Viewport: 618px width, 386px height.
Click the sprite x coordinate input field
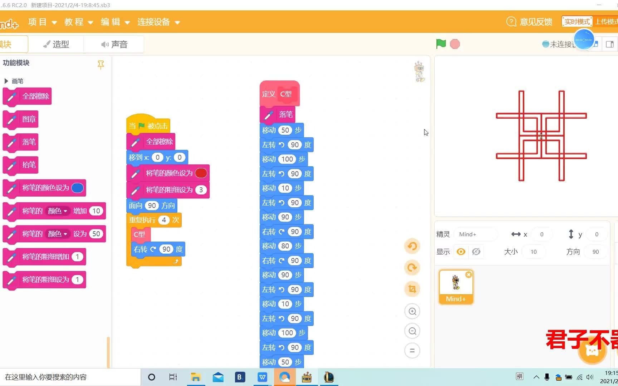point(541,234)
